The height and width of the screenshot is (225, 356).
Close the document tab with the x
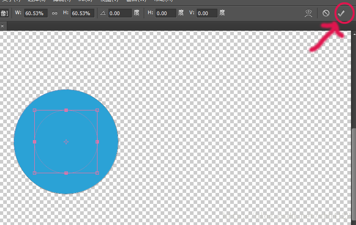click(2, 26)
